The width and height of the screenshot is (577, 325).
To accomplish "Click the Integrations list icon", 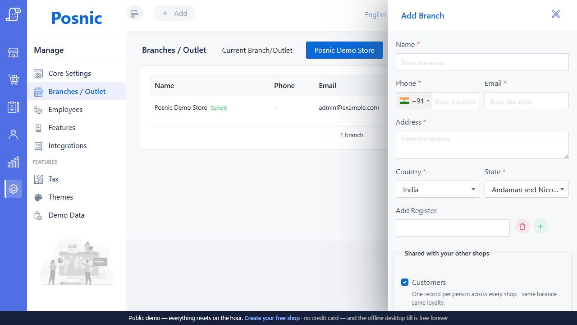I will (x=38, y=146).
